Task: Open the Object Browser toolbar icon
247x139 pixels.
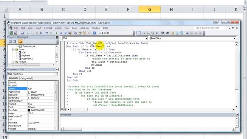Action: pyautogui.click(x=85, y=33)
